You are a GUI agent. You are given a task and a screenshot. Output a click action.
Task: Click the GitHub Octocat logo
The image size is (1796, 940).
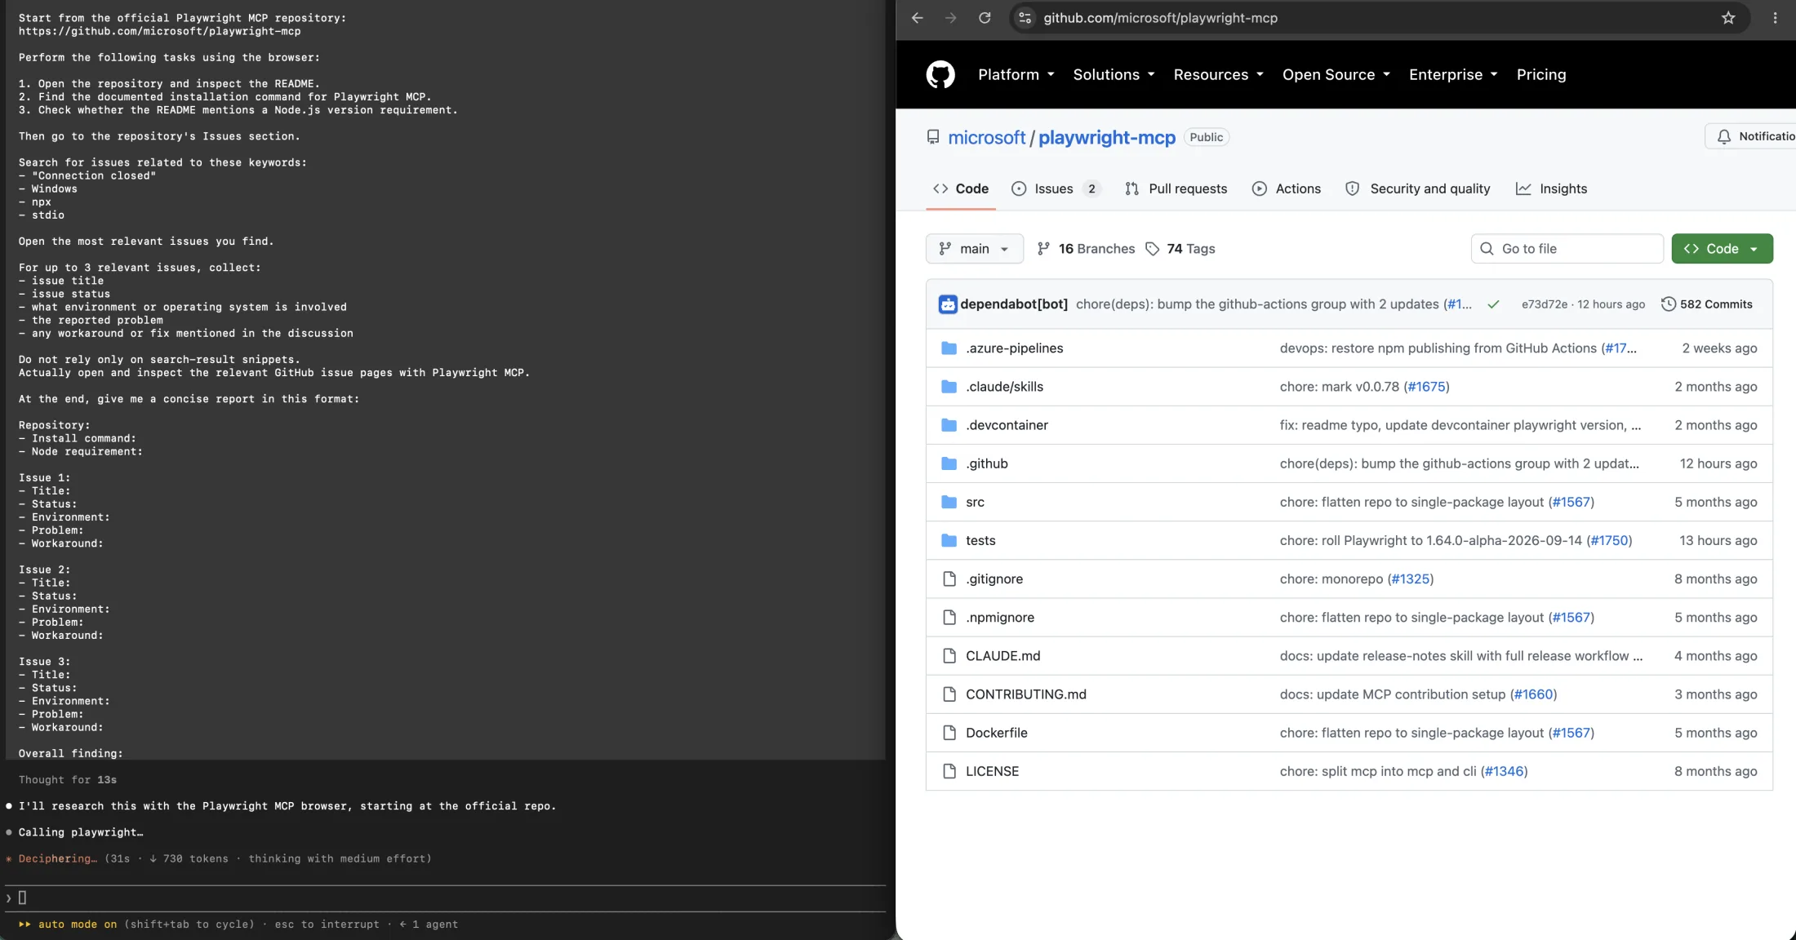point(940,74)
